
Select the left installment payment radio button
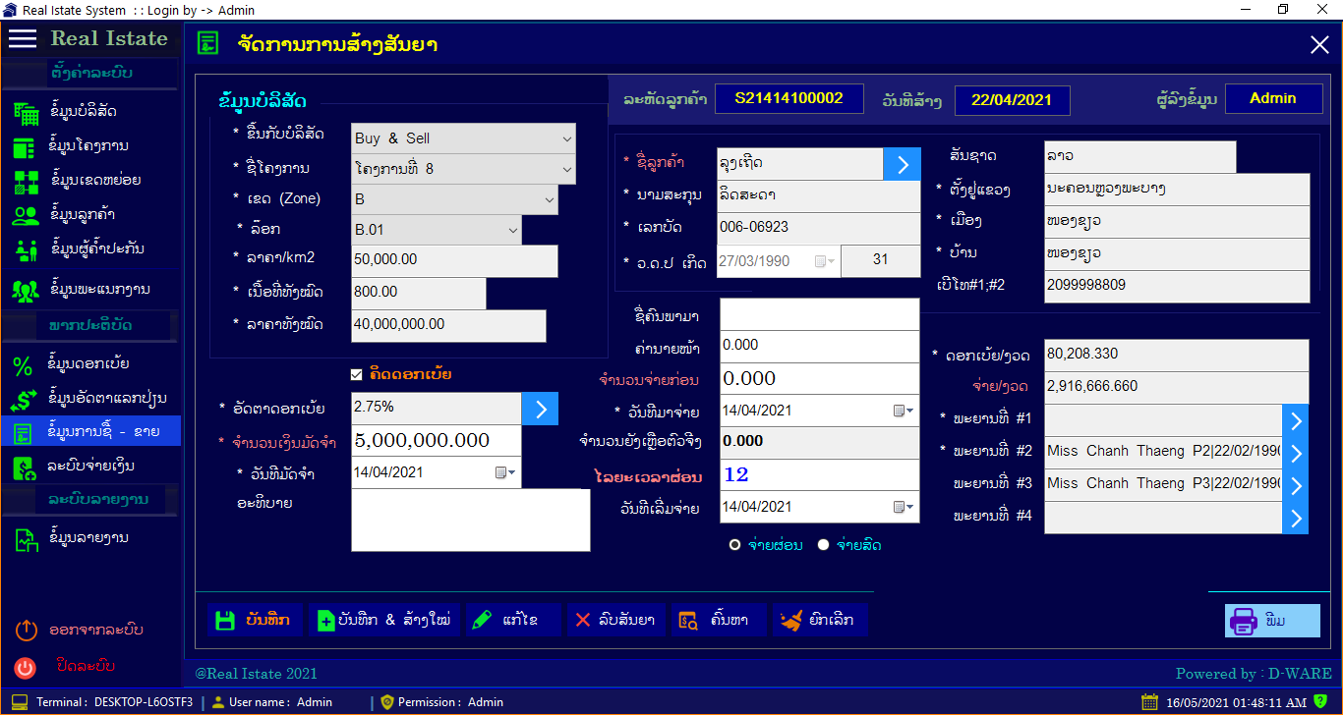[735, 545]
